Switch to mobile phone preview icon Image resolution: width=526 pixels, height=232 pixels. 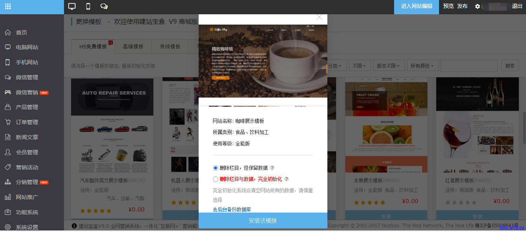tap(88, 6)
